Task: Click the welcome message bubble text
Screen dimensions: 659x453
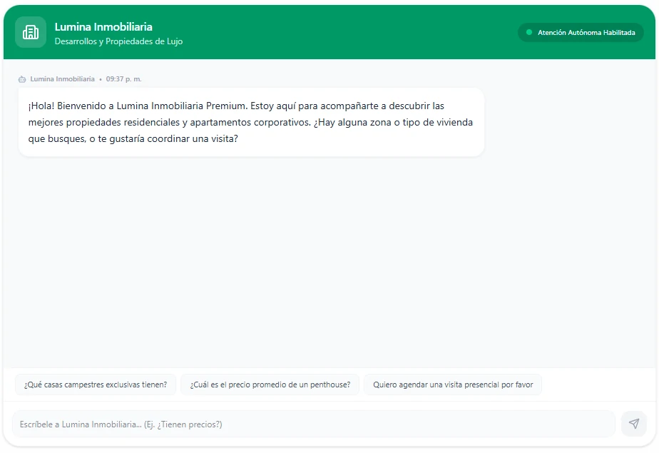Action: 251,122
